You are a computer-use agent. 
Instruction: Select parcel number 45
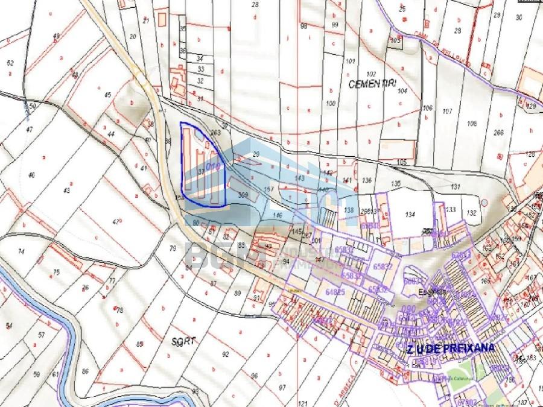(x=108, y=95)
